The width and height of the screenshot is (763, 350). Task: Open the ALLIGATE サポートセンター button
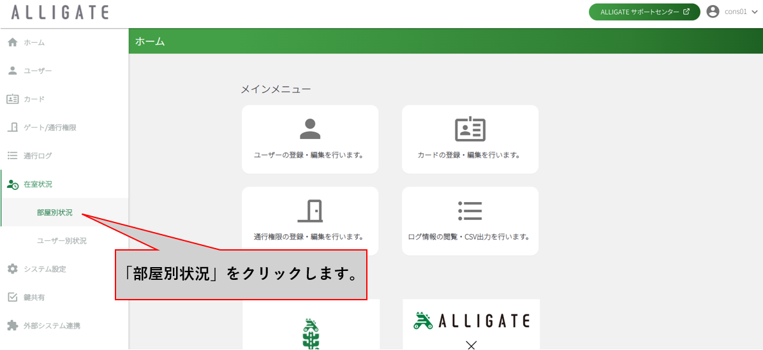pyautogui.click(x=644, y=12)
